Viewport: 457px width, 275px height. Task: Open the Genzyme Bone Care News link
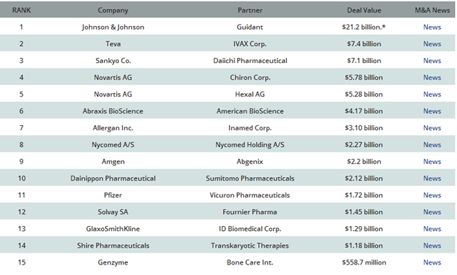[x=432, y=262]
